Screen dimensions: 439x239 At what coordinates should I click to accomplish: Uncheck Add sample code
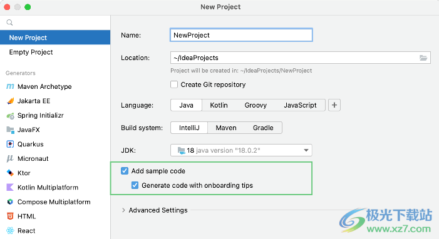pos(125,171)
